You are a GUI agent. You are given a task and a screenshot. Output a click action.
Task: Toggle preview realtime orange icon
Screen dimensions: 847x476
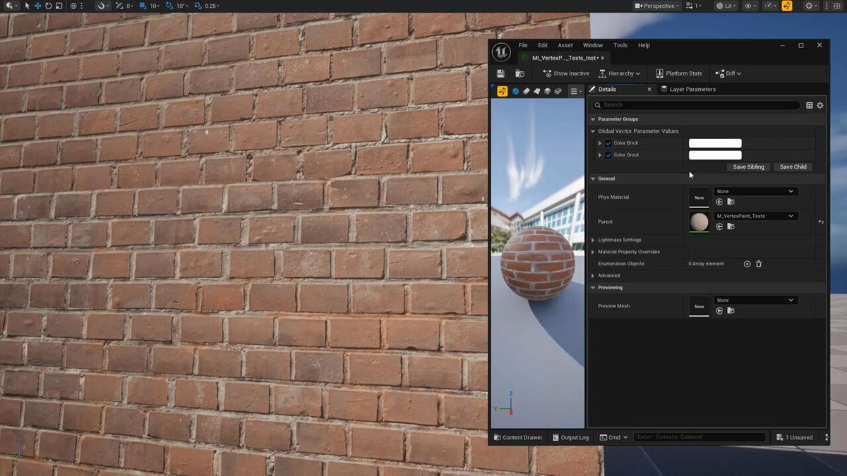(503, 91)
